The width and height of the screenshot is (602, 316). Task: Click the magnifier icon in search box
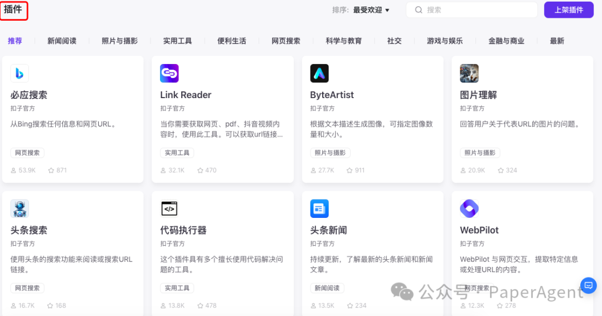coord(419,10)
